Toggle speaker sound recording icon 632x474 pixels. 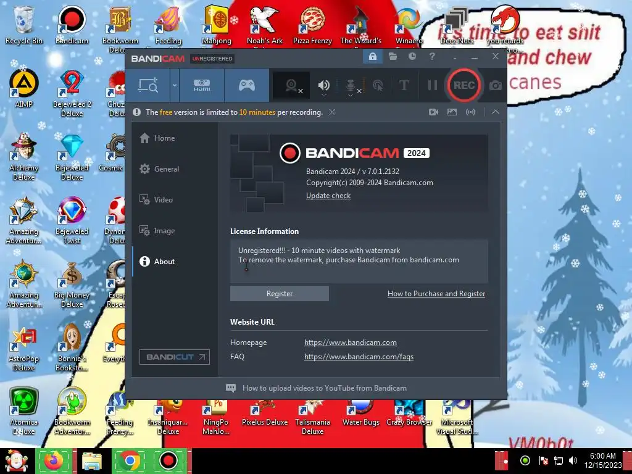point(323,85)
